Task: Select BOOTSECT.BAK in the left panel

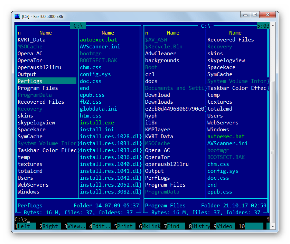Action: pyautogui.click(x=99, y=60)
